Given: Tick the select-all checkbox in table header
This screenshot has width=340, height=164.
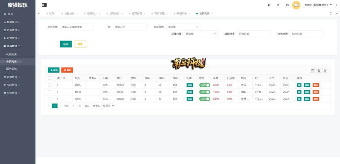Looking at the screenshot, I should [50, 78].
